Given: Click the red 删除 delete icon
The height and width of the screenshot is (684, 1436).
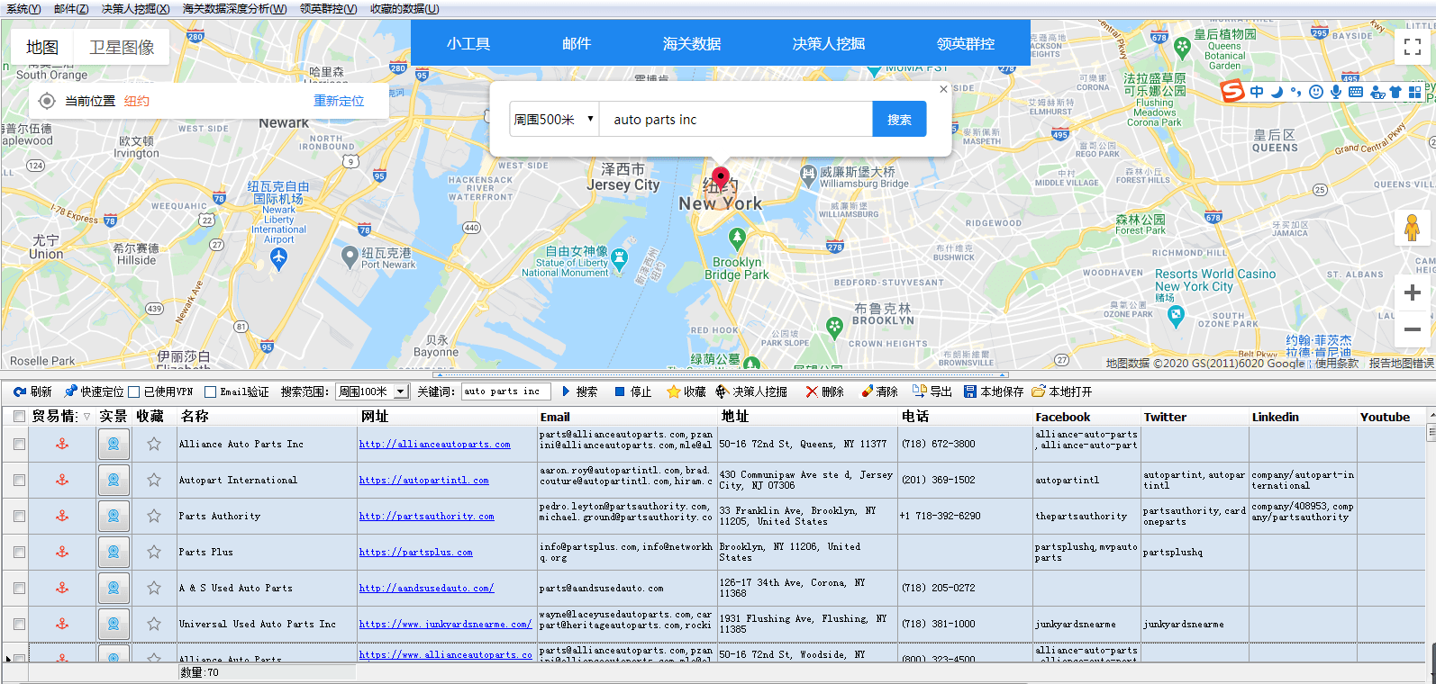Looking at the screenshot, I should 812,391.
